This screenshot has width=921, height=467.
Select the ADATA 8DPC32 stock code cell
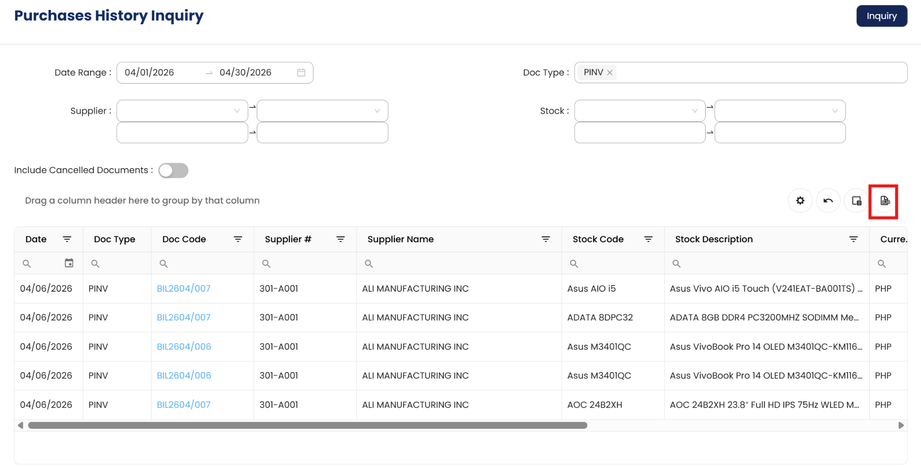pyautogui.click(x=613, y=317)
